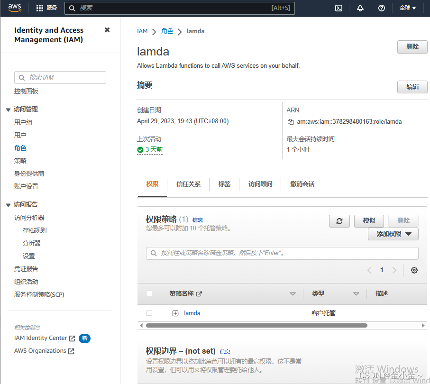Switch to the 撤消会话 tab
Screen dimensions: 430x384
click(x=302, y=184)
